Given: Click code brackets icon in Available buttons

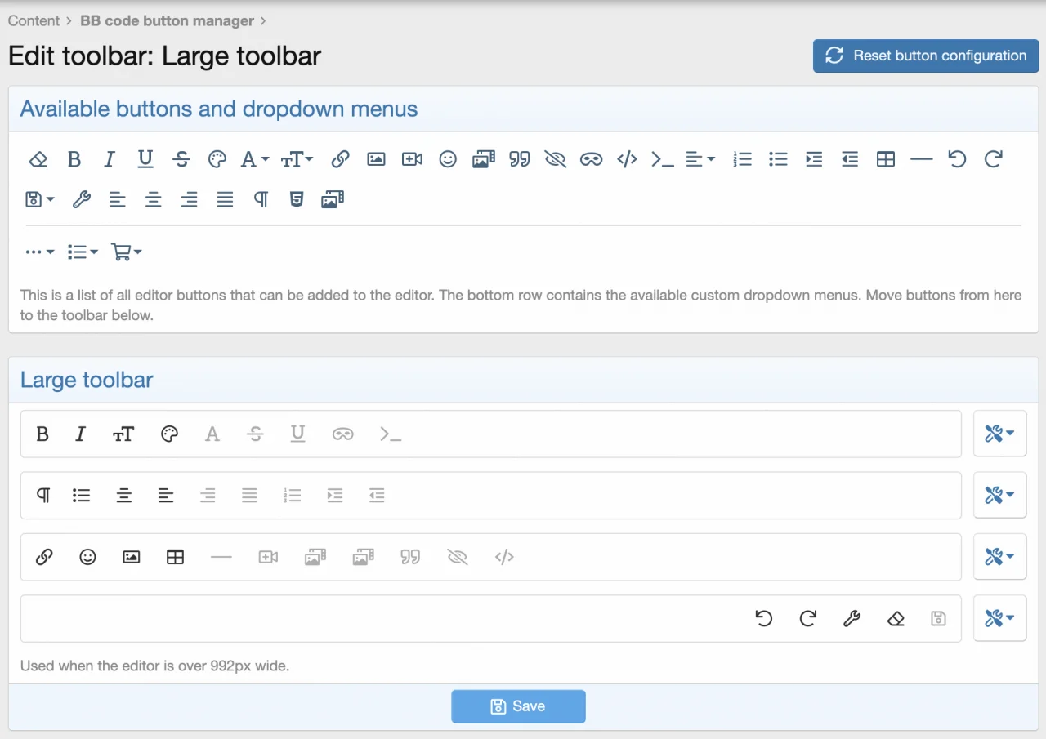Looking at the screenshot, I should click(x=627, y=160).
